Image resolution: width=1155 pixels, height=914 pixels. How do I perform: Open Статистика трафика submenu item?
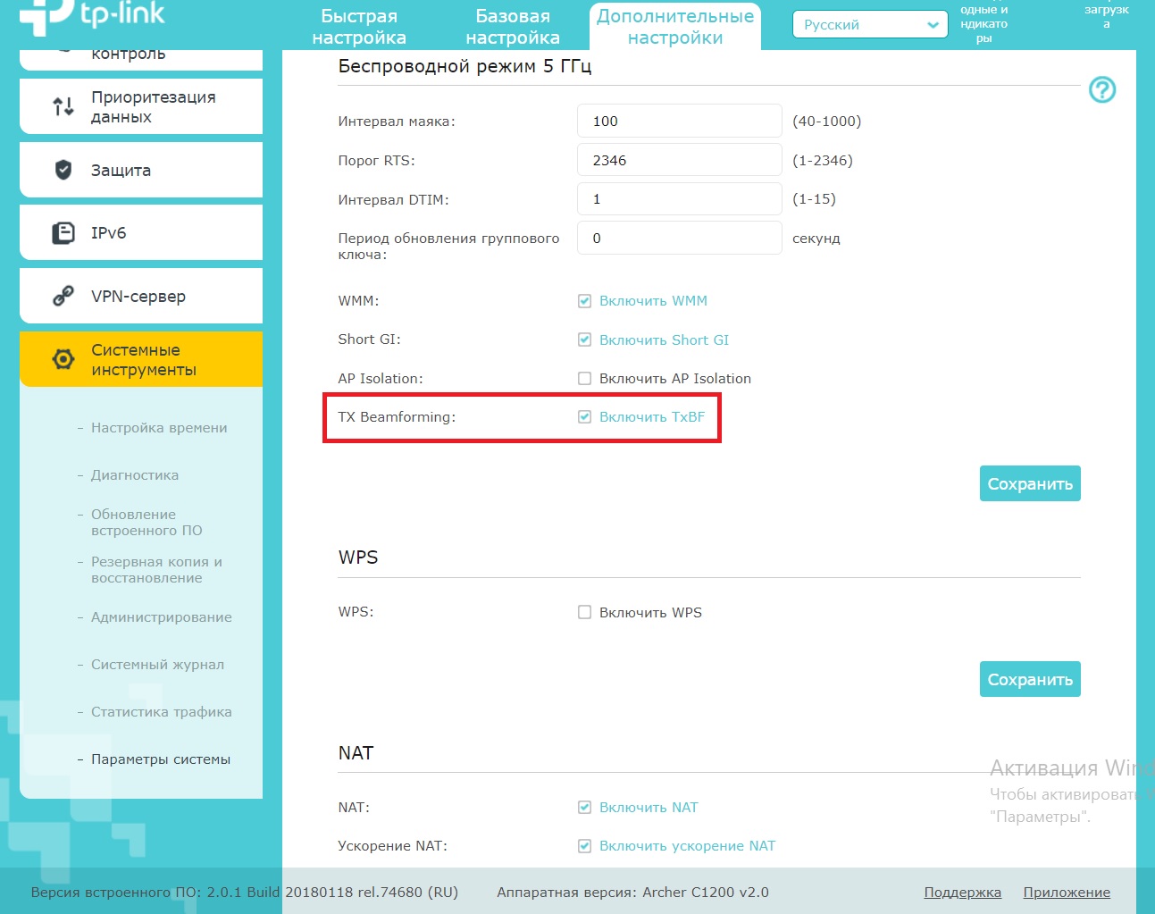coord(162,712)
